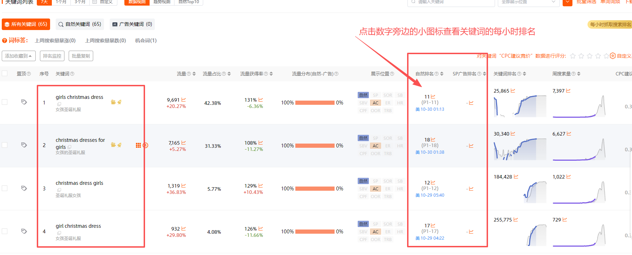
Task: Copy keyword 'christmas dresses for girls'
Action: tap(69, 147)
